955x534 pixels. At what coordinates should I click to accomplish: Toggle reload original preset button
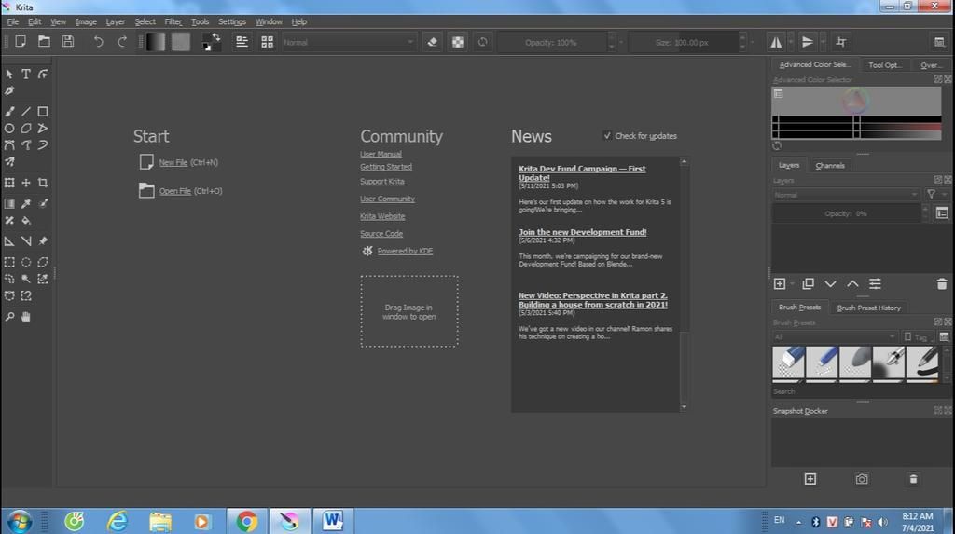pyautogui.click(x=482, y=42)
